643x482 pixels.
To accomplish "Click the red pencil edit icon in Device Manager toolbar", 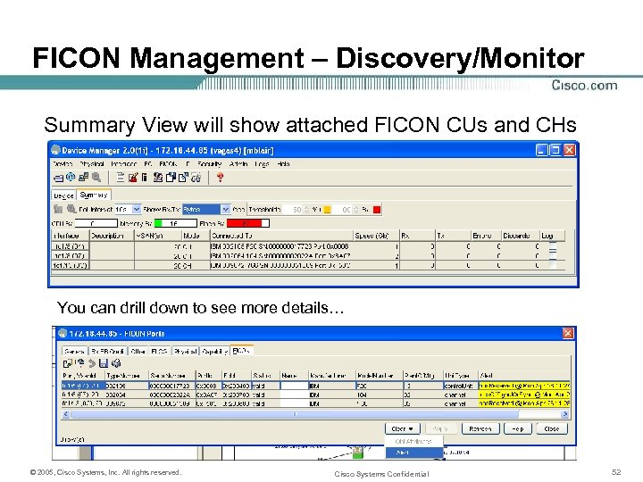I will 133,177.
